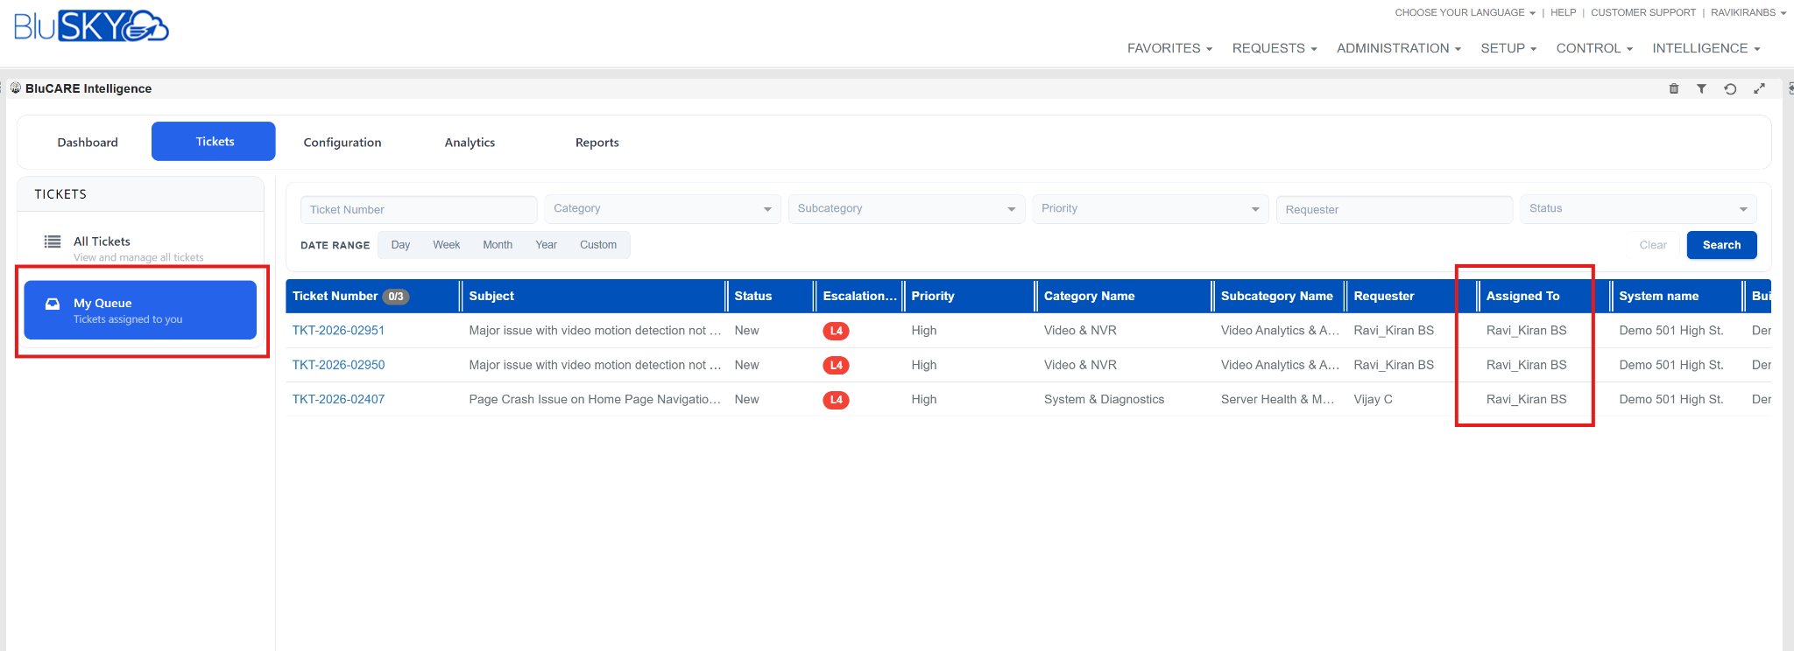Open ticket link TKT-2026-02407
1794x651 pixels.
point(338,399)
